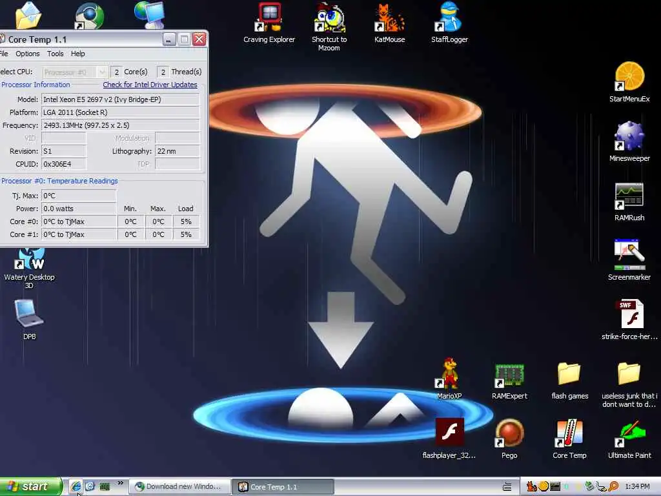661x496 pixels.
Task: Launch the MarioXP desktop shortcut
Action: coord(449,373)
